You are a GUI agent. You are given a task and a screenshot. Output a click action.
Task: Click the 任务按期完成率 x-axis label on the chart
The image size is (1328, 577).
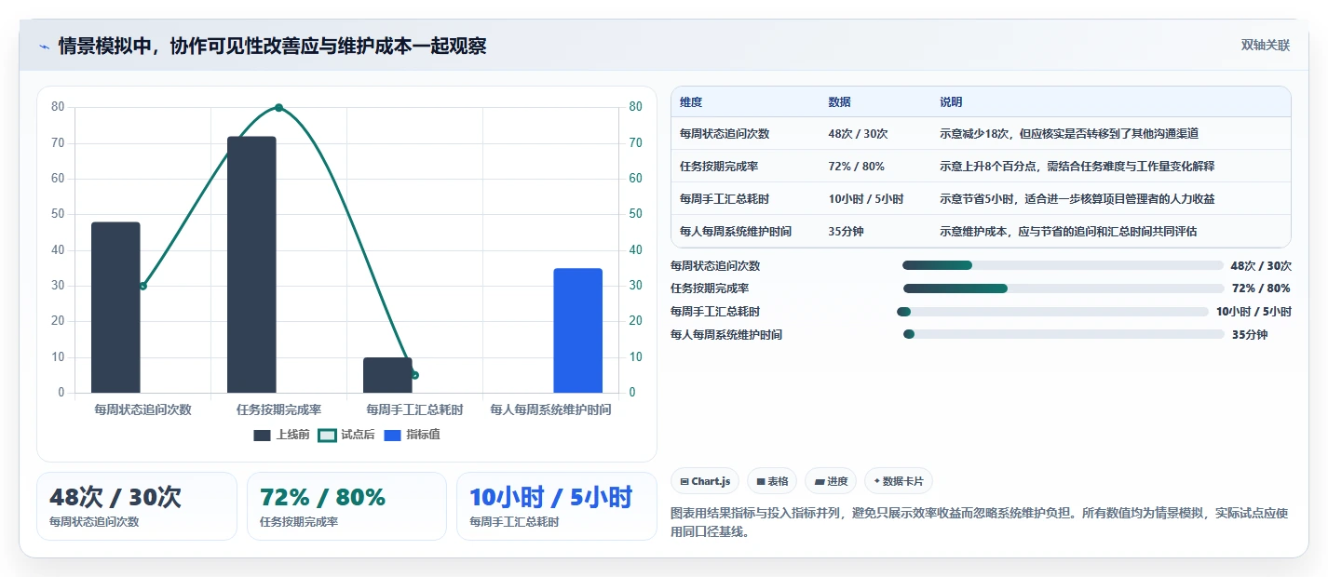coord(278,409)
